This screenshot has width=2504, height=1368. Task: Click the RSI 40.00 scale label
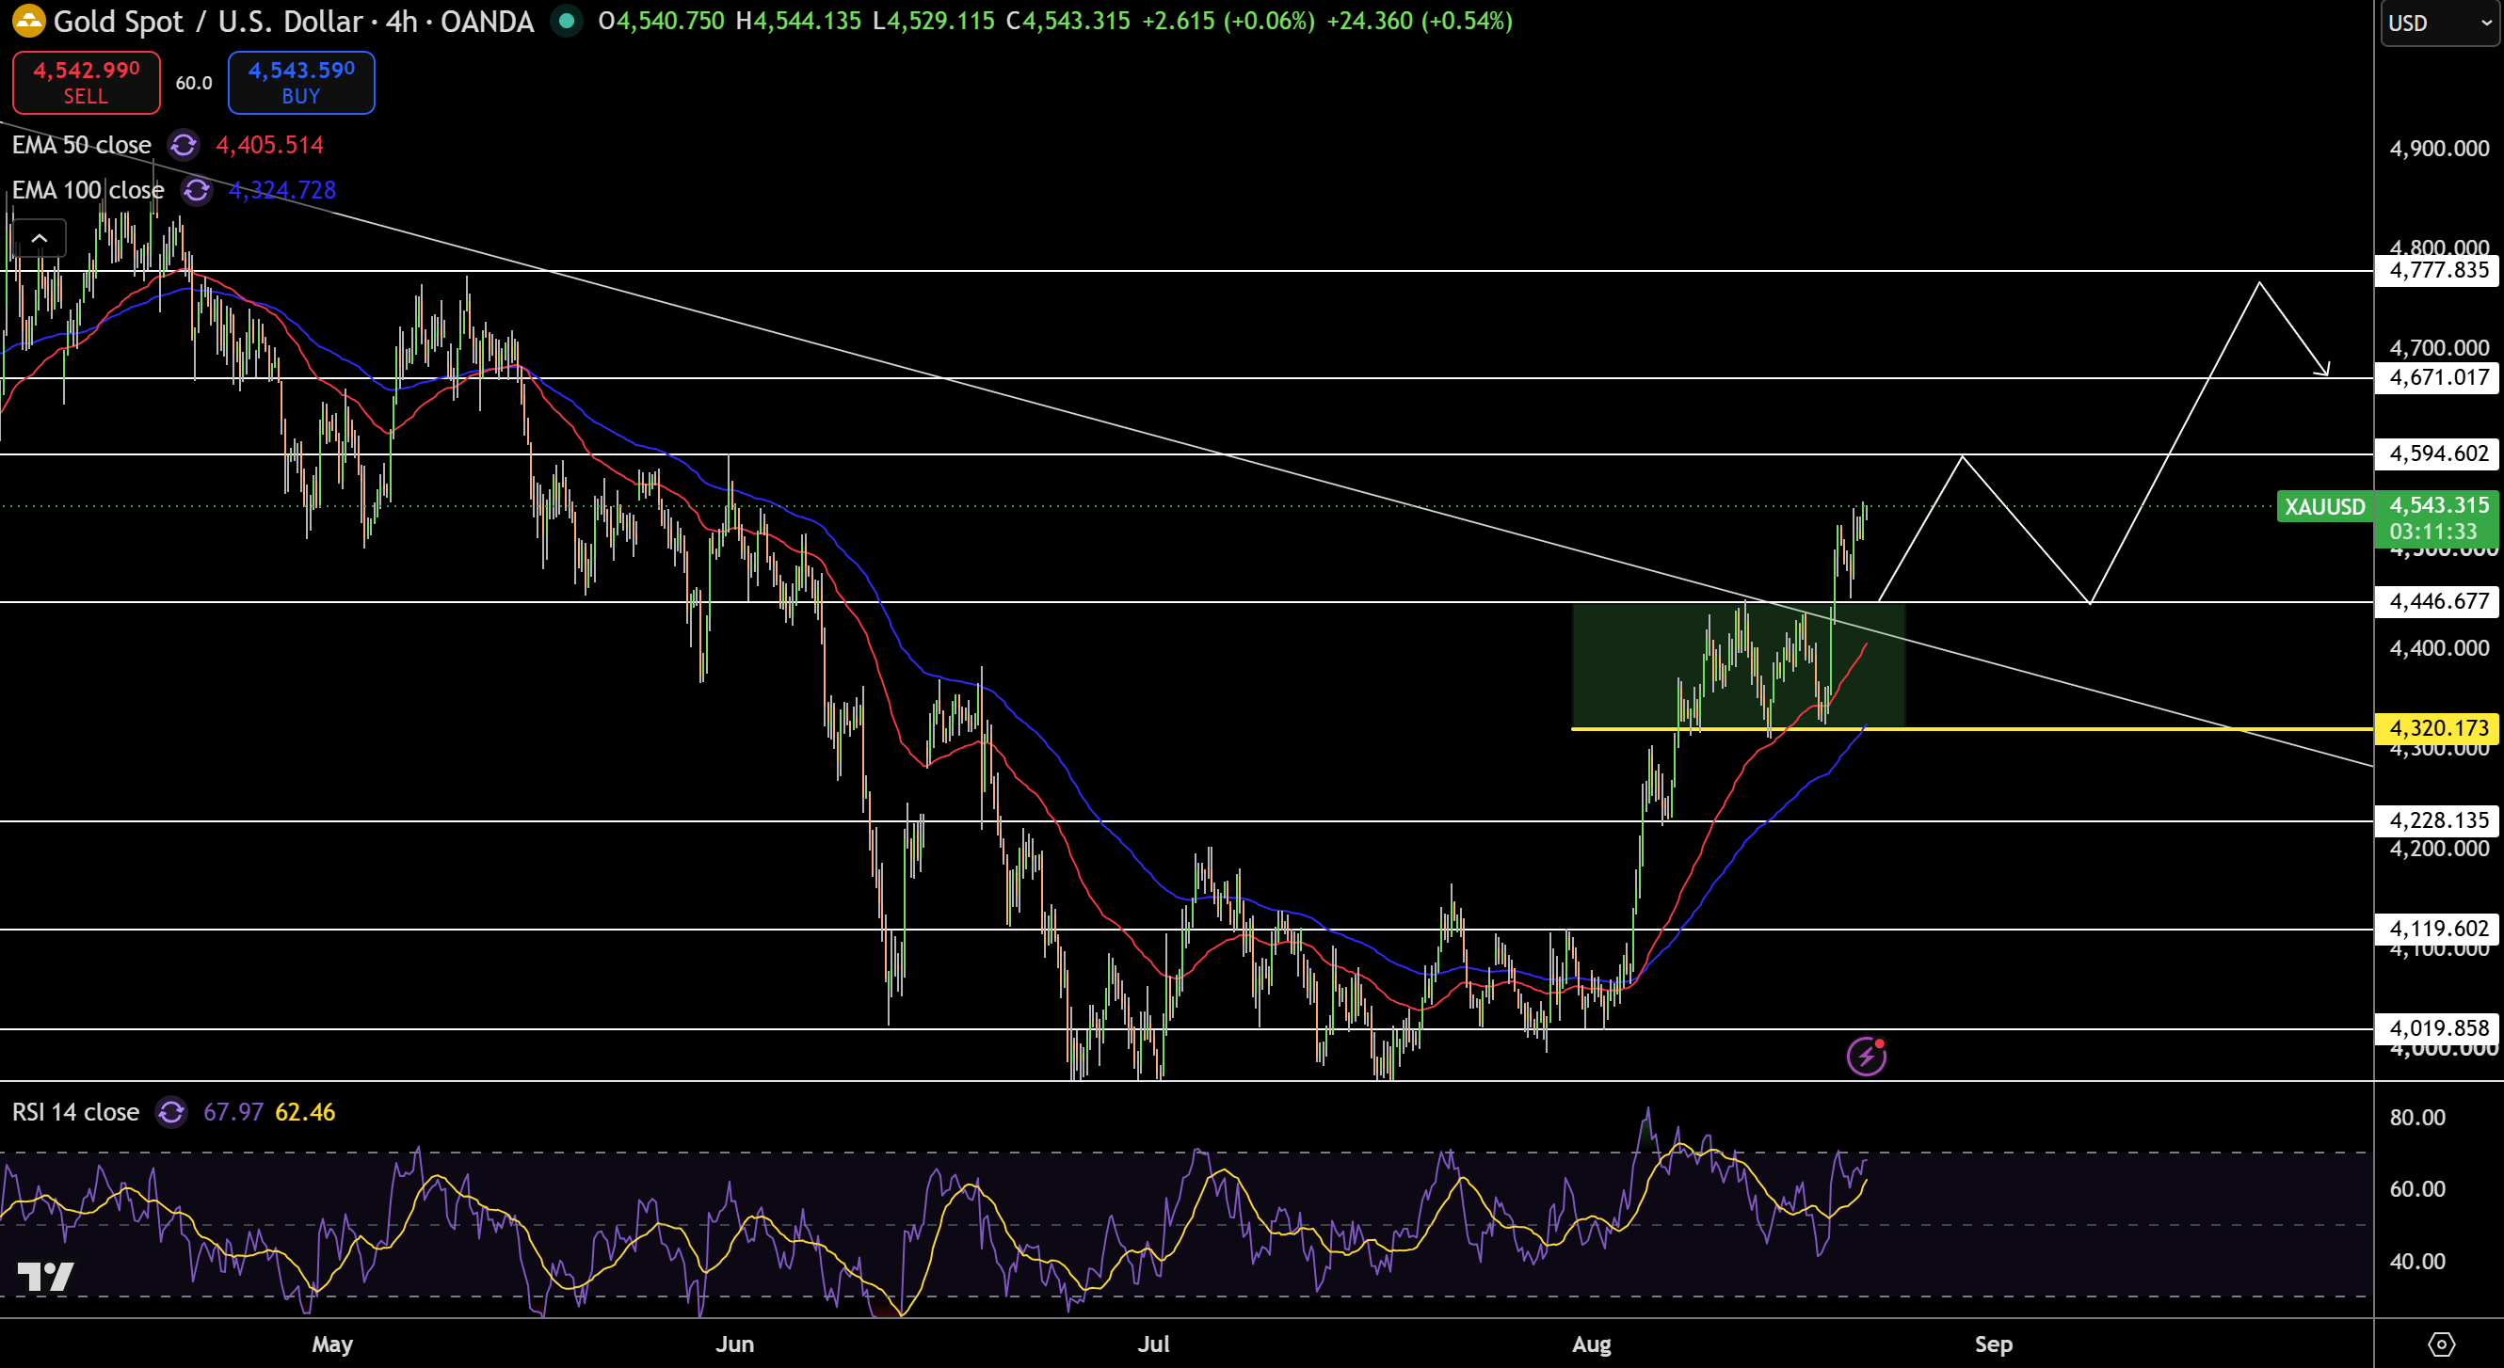(2417, 1261)
